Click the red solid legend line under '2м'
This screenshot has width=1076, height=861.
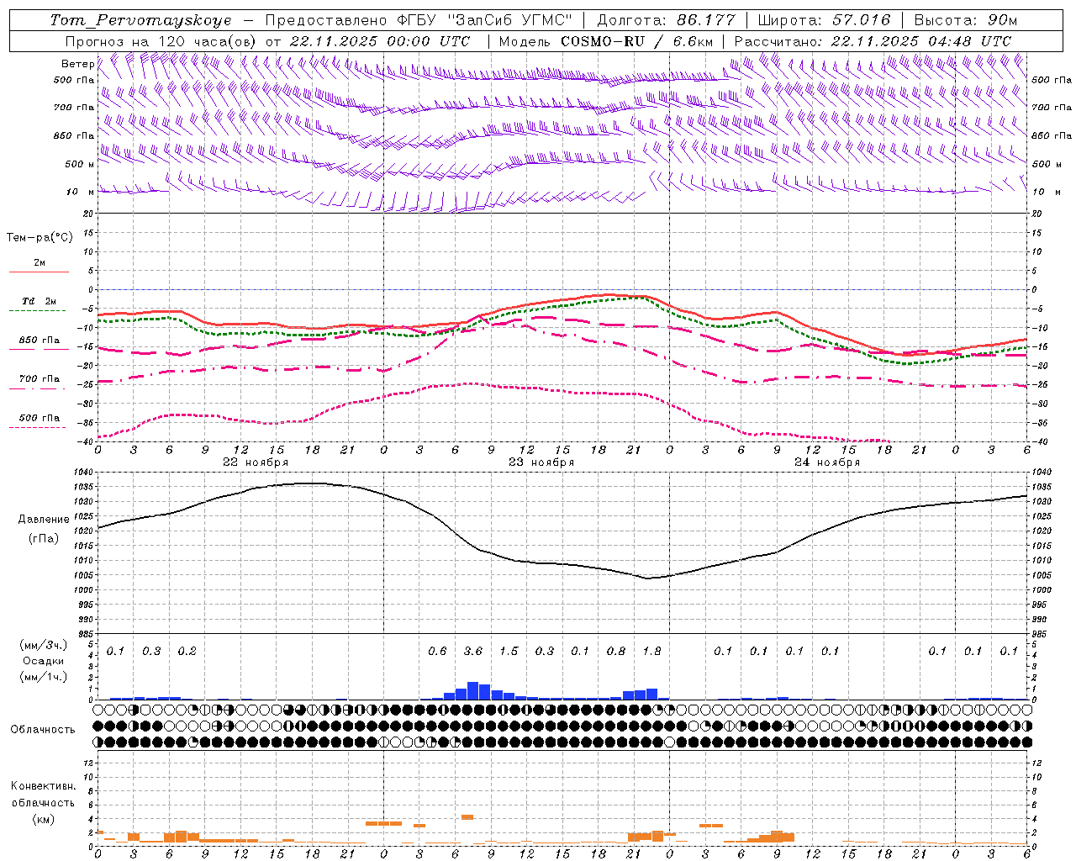pyautogui.click(x=39, y=272)
